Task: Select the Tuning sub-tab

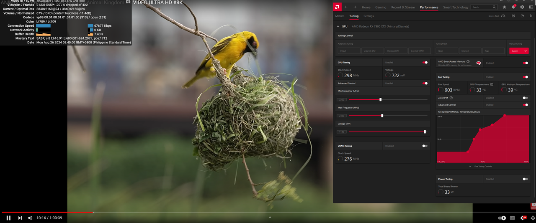Action: [354, 16]
